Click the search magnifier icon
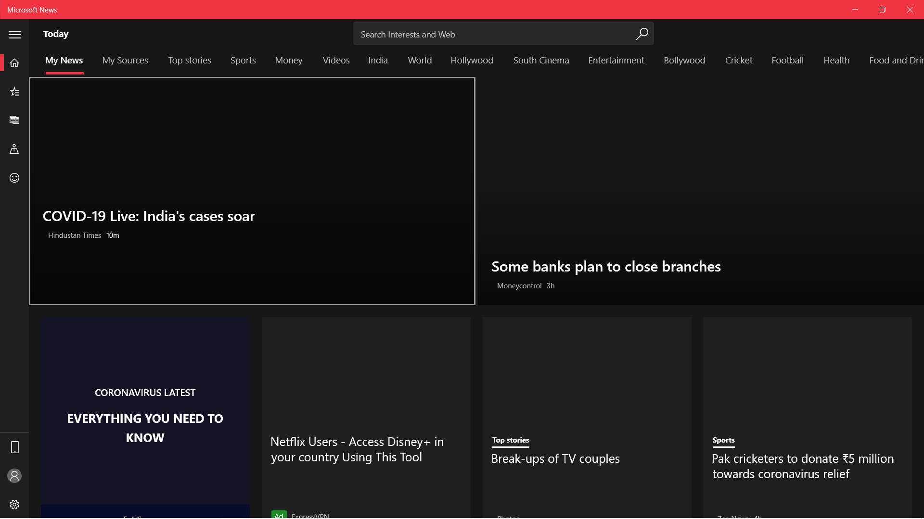 coord(642,34)
